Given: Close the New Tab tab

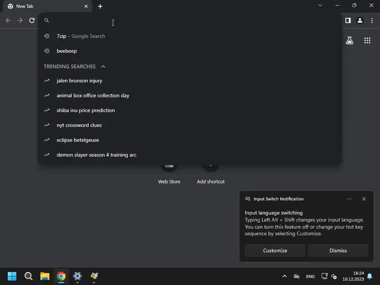Looking at the screenshot, I should 86,6.
